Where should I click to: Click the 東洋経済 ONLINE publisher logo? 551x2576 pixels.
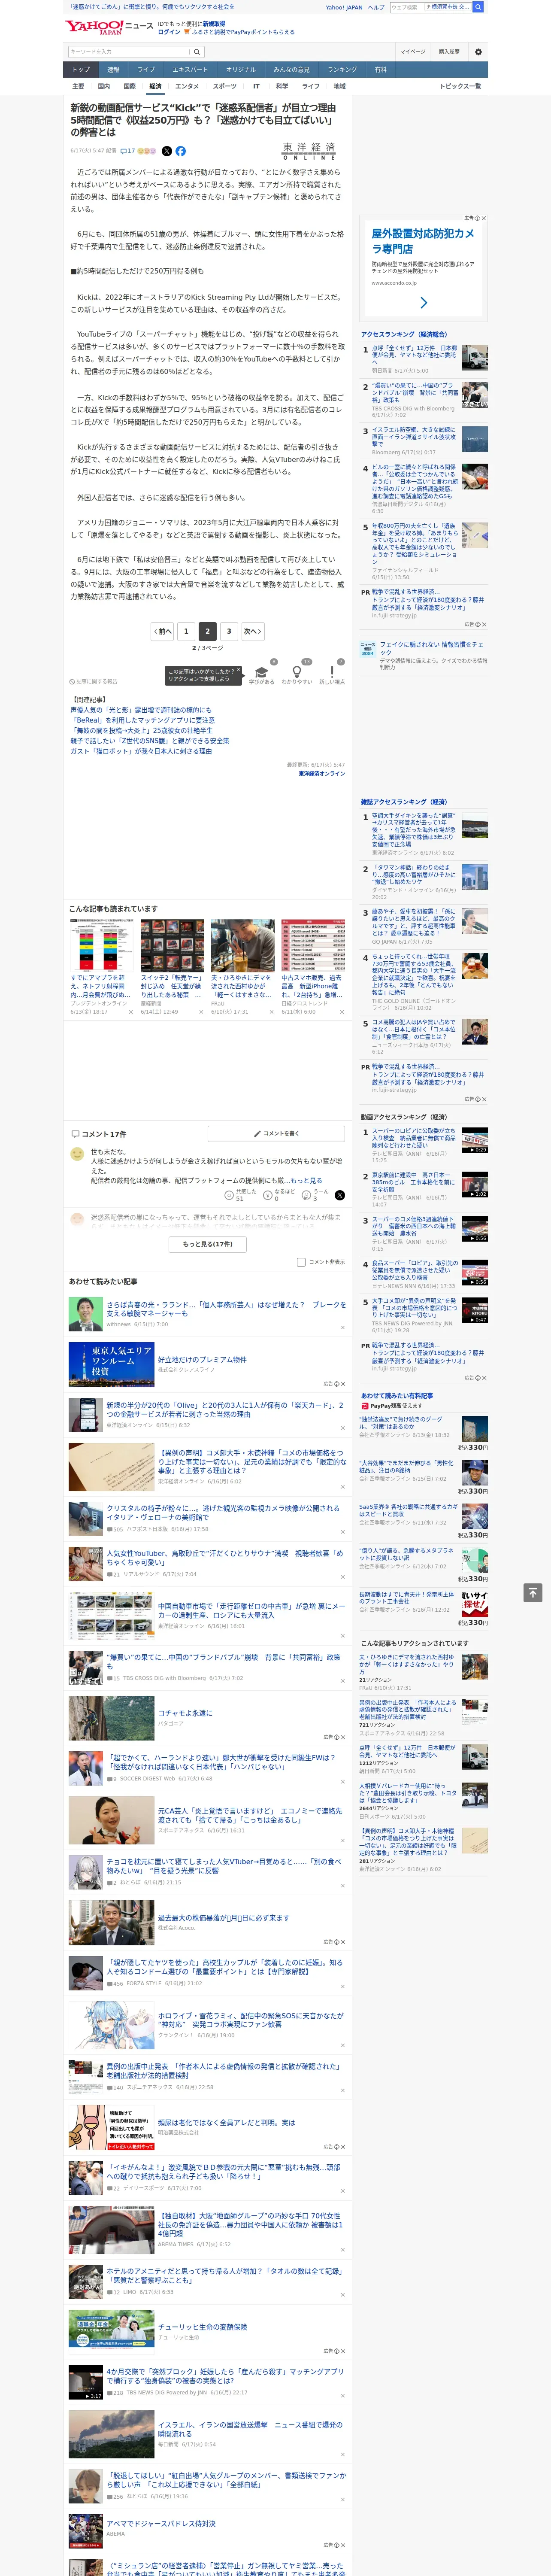tap(309, 151)
